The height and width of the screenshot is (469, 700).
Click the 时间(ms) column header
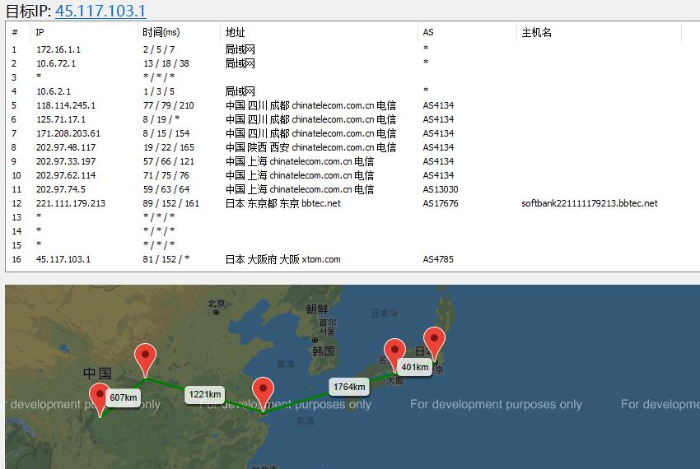pyautogui.click(x=179, y=32)
